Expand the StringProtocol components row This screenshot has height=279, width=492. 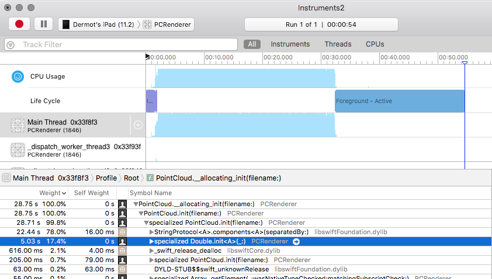(152, 232)
